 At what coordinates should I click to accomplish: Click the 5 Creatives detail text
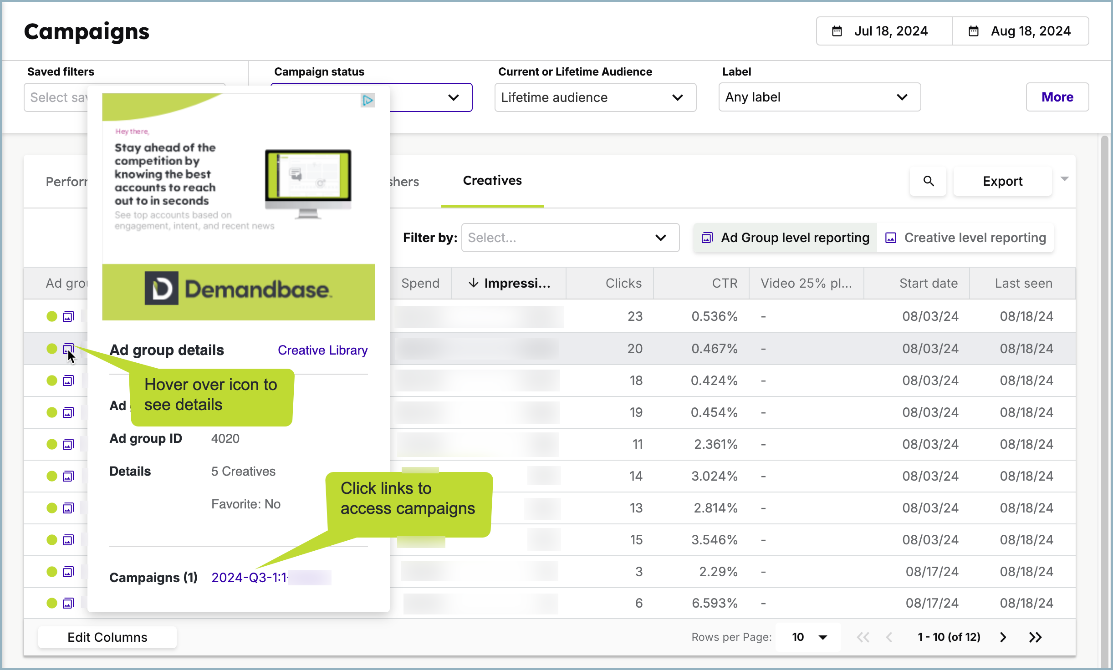(x=243, y=472)
